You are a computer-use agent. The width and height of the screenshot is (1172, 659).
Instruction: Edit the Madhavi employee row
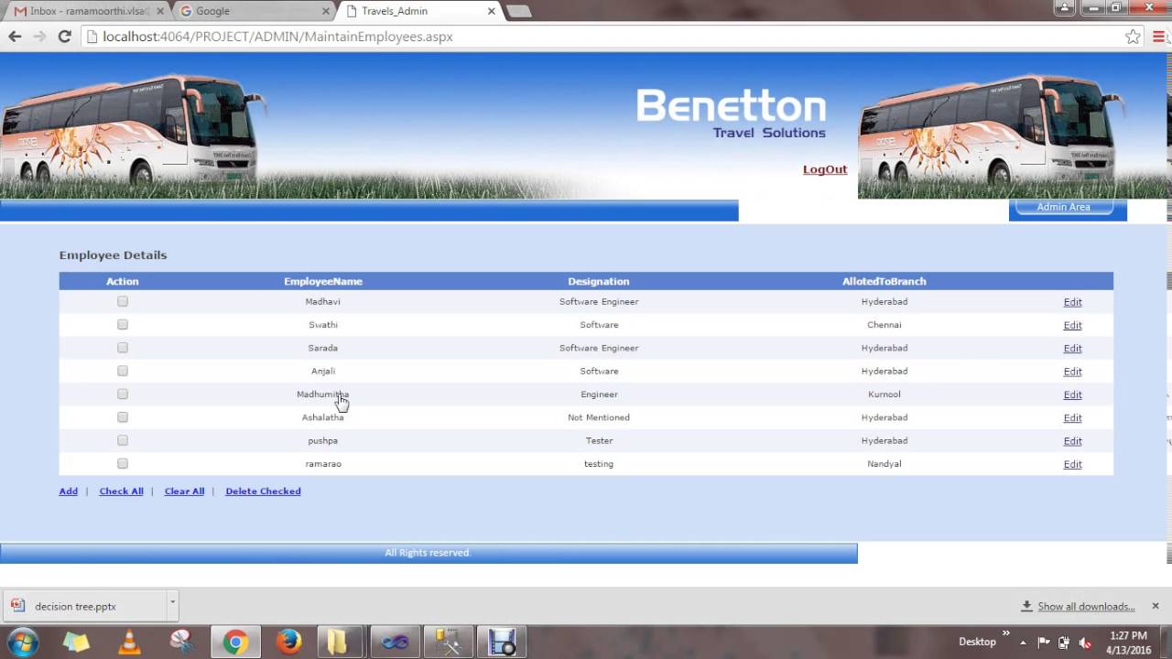tap(1072, 302)
